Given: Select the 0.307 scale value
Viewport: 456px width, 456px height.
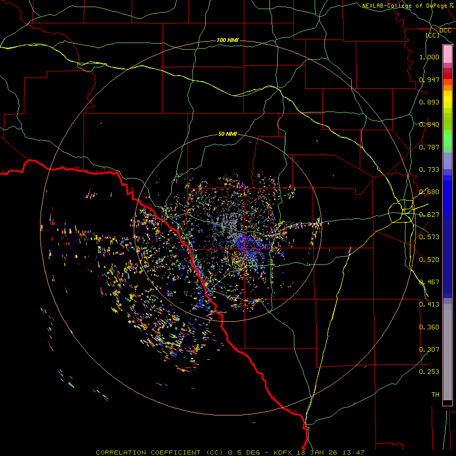Looking at the screenshot, I should point(429,350).
